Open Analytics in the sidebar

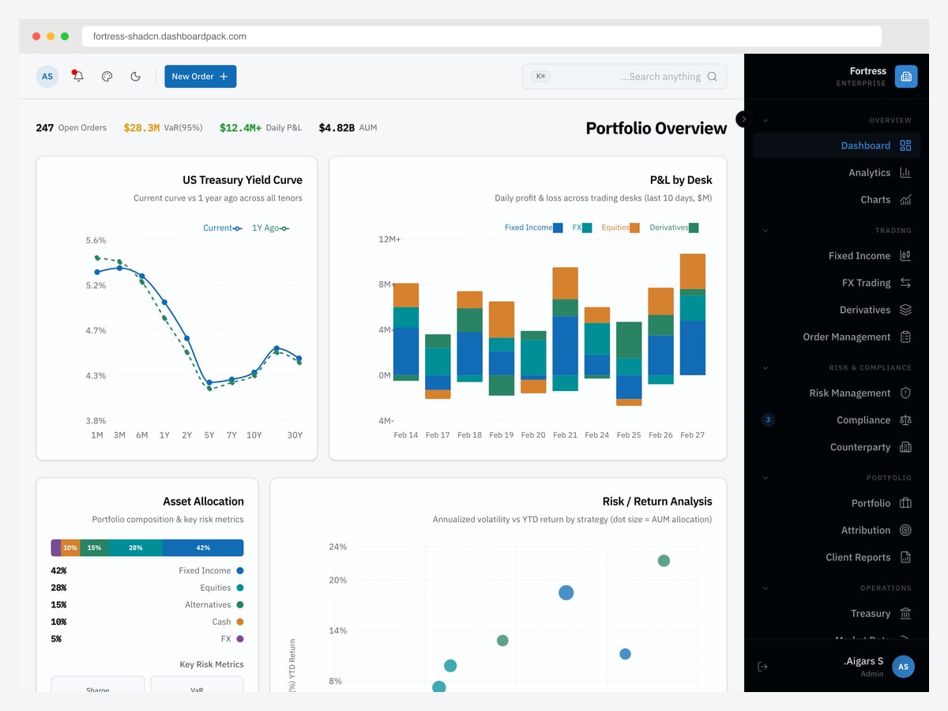[837, 172]
